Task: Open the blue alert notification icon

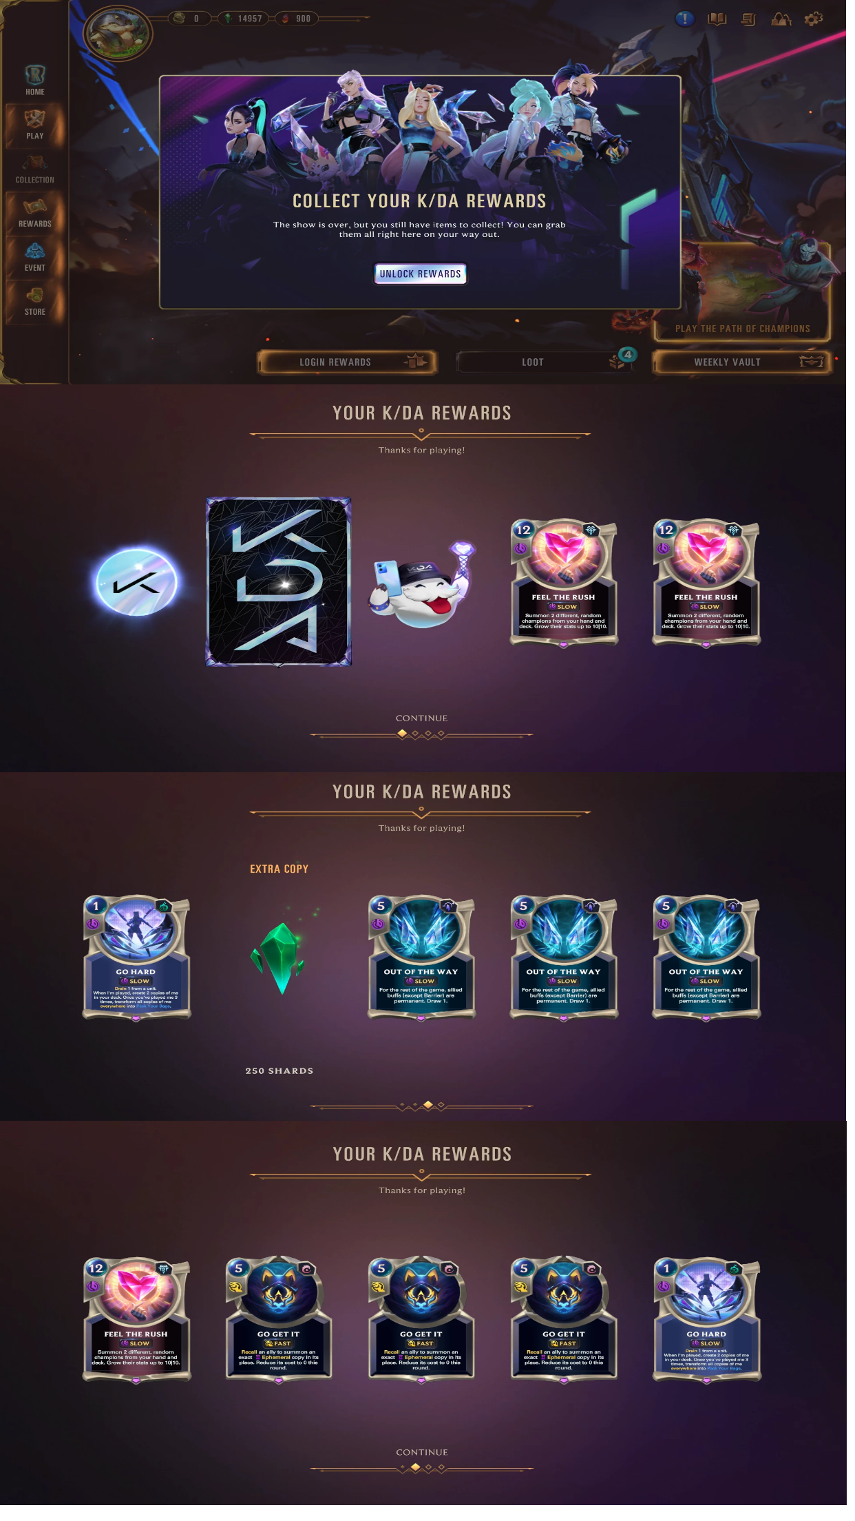Action: point(684,19)
